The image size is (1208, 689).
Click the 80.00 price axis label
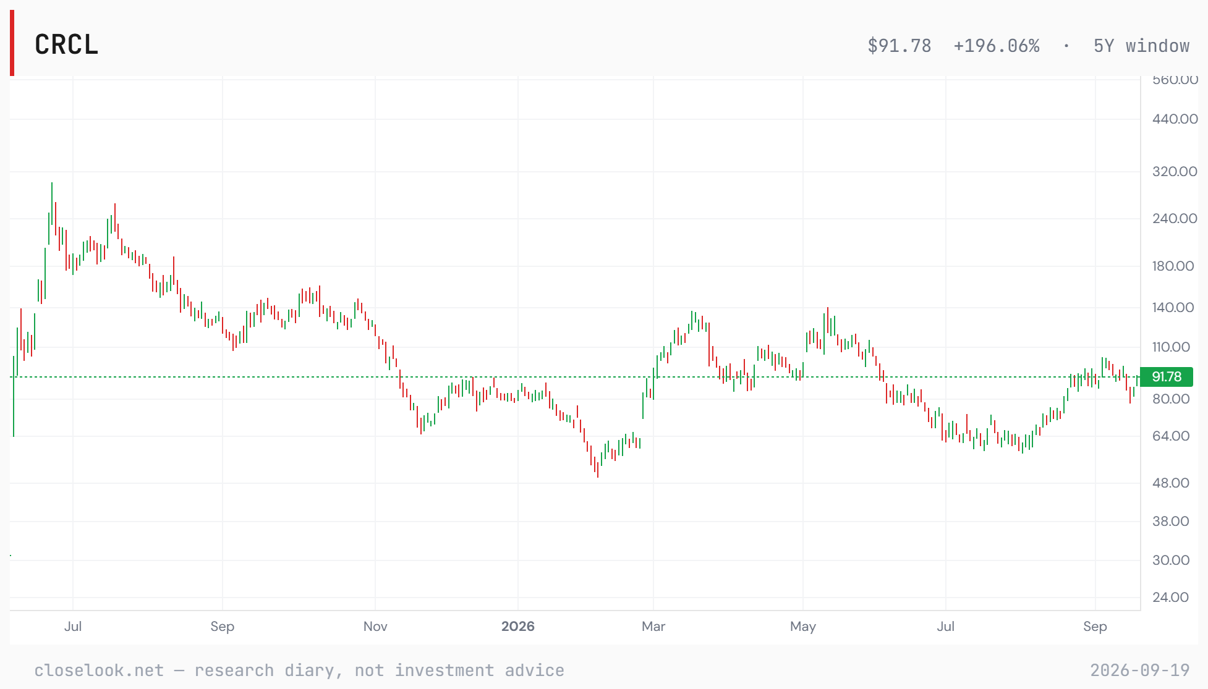[x=1171, y=399]
